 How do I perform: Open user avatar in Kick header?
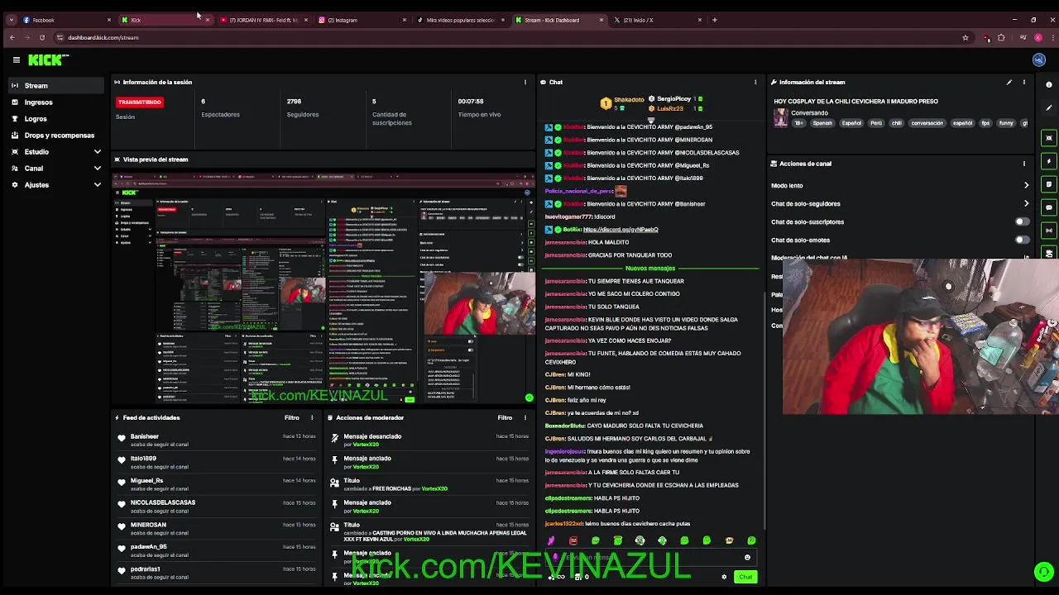1039,59
